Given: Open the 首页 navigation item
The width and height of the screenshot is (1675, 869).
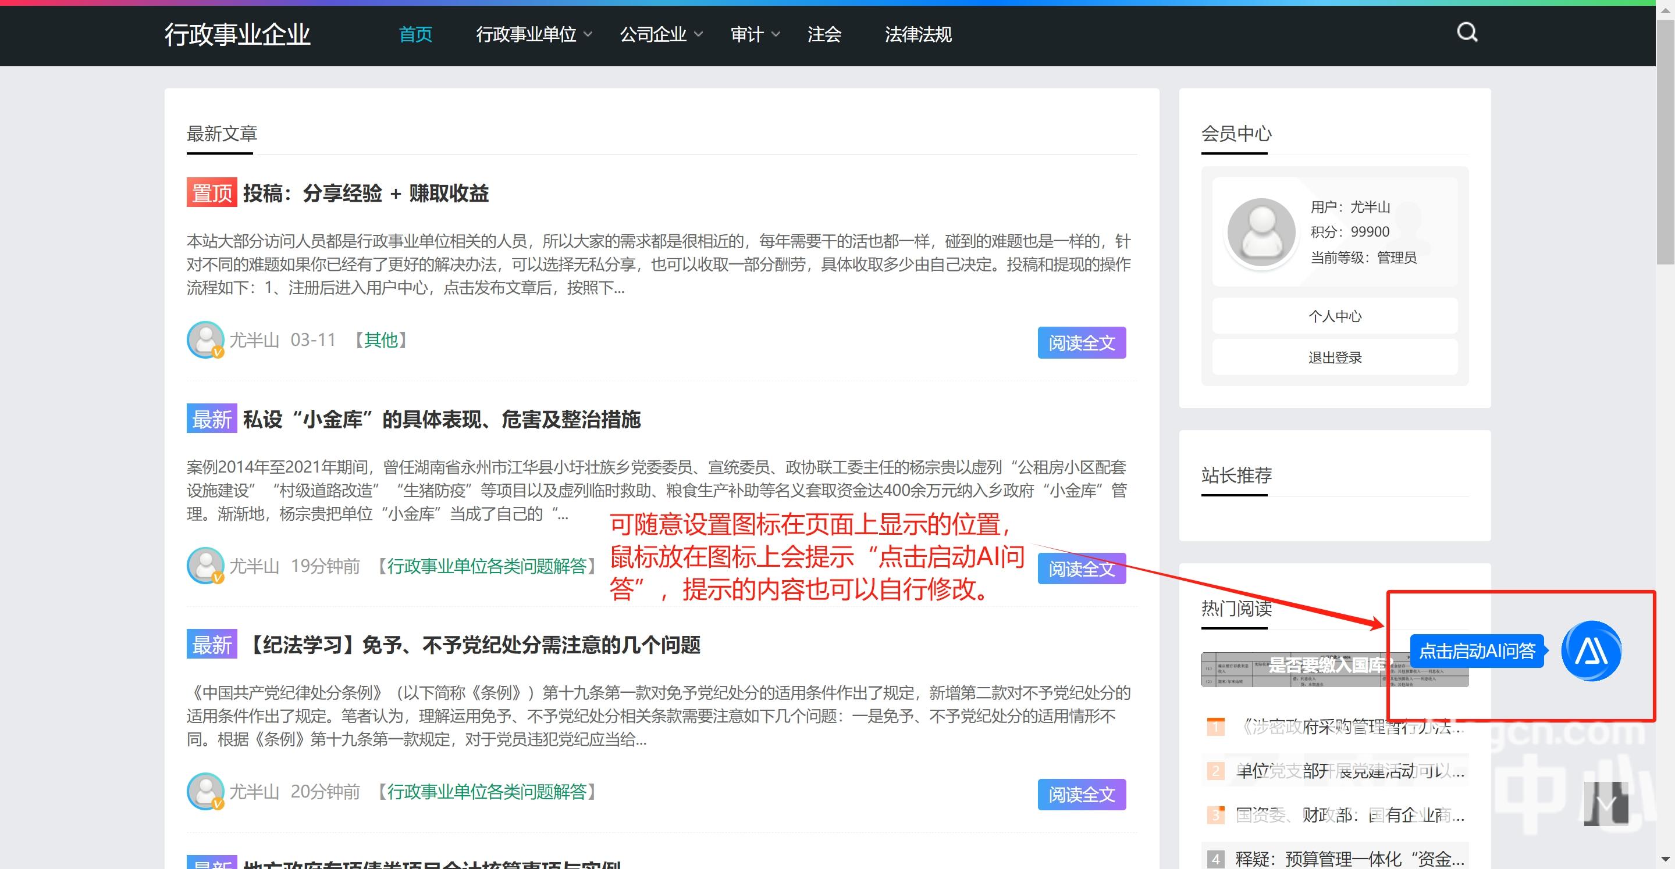Looking at the screenshot, I should [x=415, y=34].
